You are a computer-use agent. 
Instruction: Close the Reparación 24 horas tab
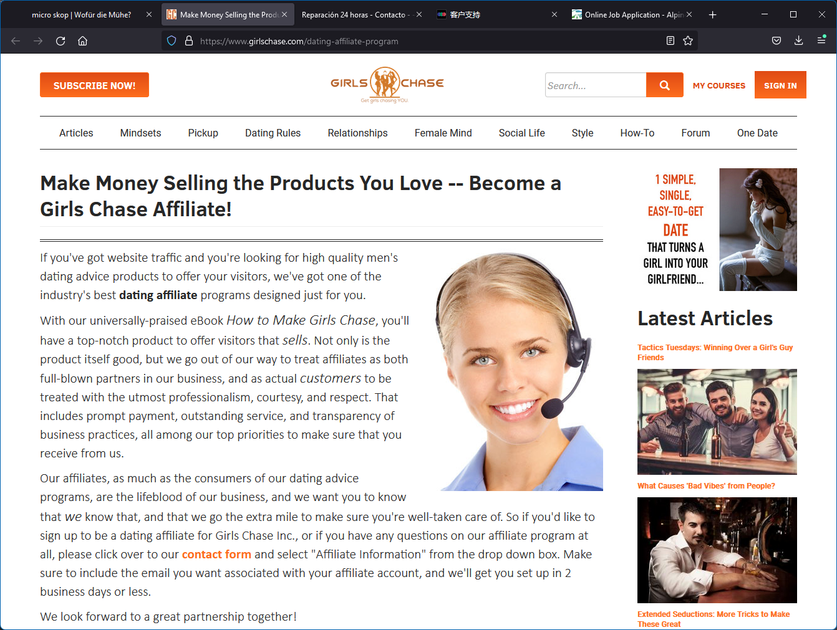[x=419, y=14]
